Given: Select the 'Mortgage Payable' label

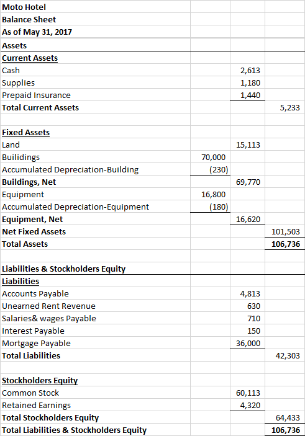Looking at the screenshot, I should point(36,344).
